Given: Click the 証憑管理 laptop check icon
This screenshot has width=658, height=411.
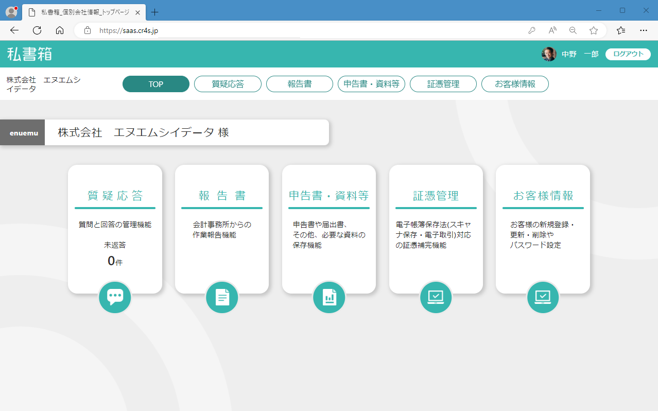Looking at the screenshot, I should [x=436, y=297].
